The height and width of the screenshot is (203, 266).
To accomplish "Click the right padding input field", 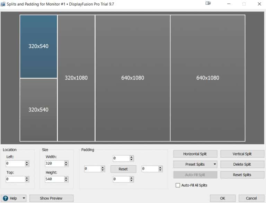I will tap(150, 169).
